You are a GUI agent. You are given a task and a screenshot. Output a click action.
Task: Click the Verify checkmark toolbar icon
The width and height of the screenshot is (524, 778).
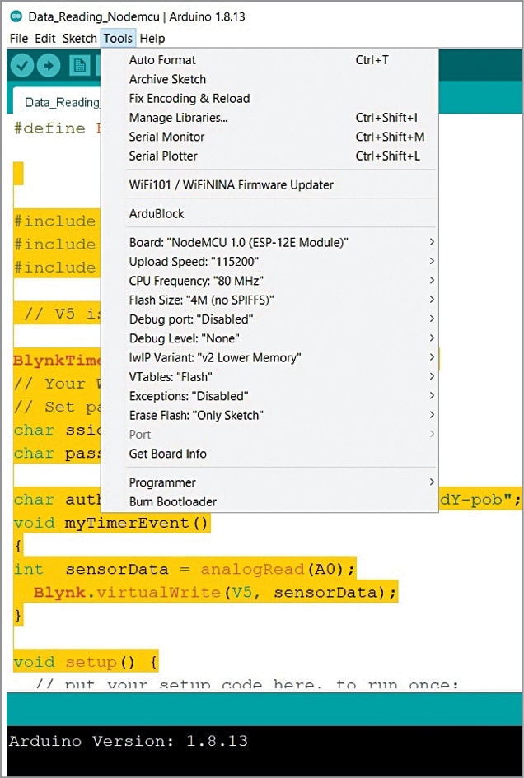(x=23, y=66)
